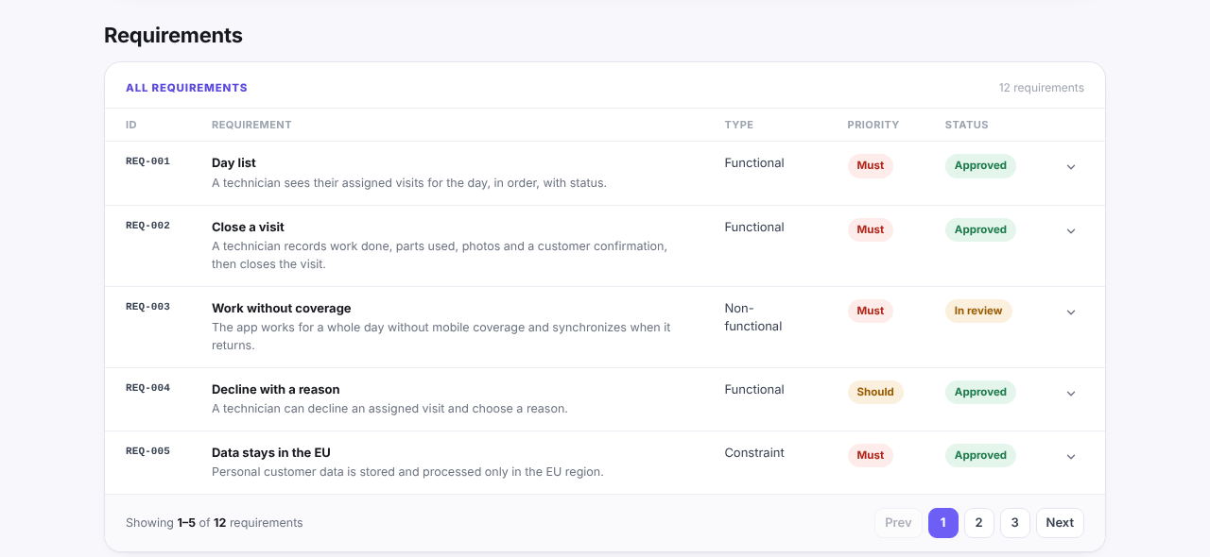Screen dimensions: 1210x557
Task: Open the Decline with a reason title
Action: coord(276,390)
